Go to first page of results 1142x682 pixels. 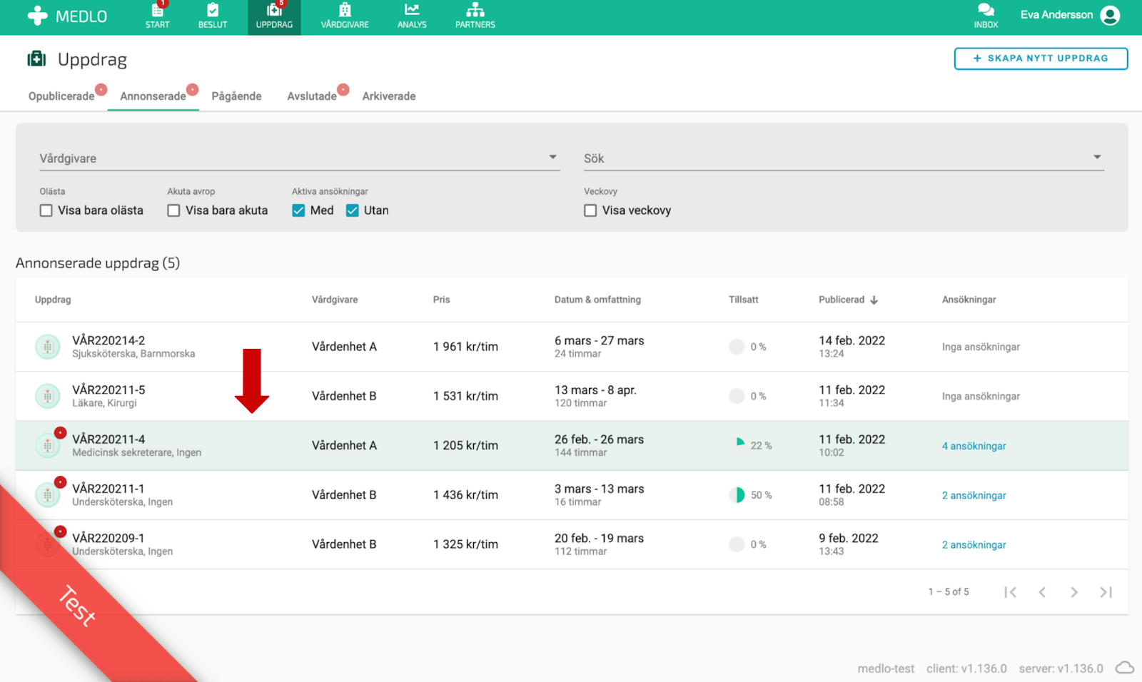[1010, 592]
